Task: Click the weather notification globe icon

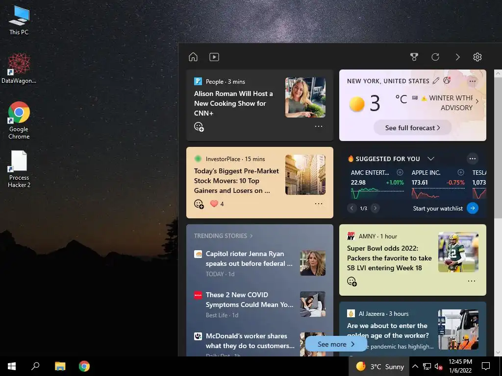Action: pos(447,80)
